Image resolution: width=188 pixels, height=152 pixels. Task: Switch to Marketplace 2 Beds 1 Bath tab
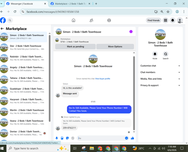pos(70,4)
